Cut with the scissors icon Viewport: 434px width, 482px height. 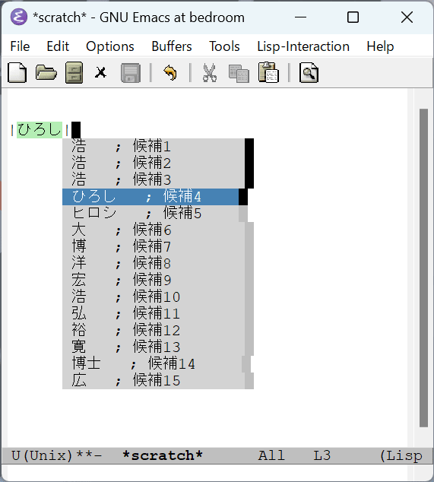(x=210, y=73)
